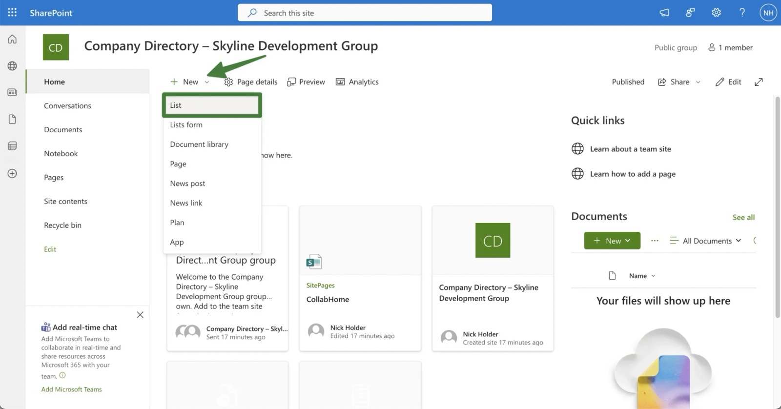Open the green New dropdown in Documents
This screenshot has width=781, height=409.
point(612,241)
